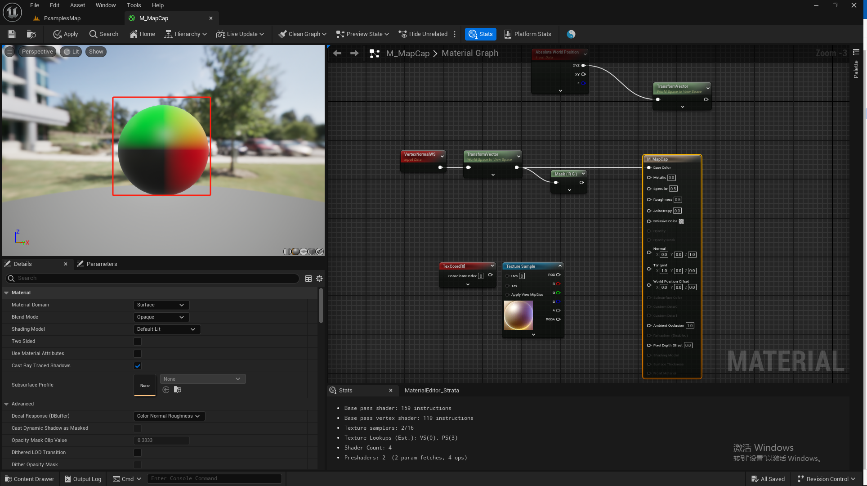
Task: Open Platform Stats panel
Action: click(x=527, y=34)
